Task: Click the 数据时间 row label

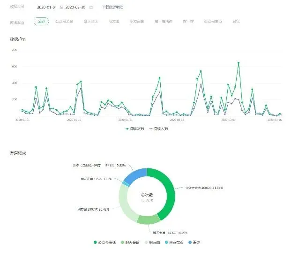Action: [17, 7]
